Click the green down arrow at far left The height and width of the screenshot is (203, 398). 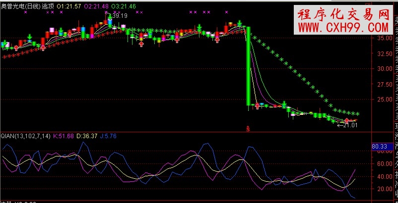5,45
